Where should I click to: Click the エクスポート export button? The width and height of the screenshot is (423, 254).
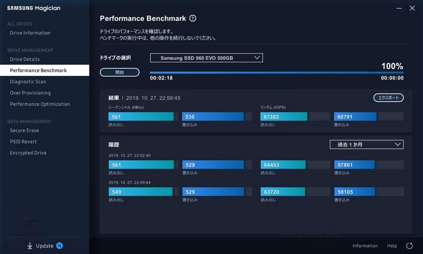389,98
